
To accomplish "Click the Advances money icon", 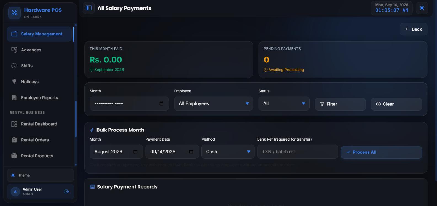I will 14,50.
